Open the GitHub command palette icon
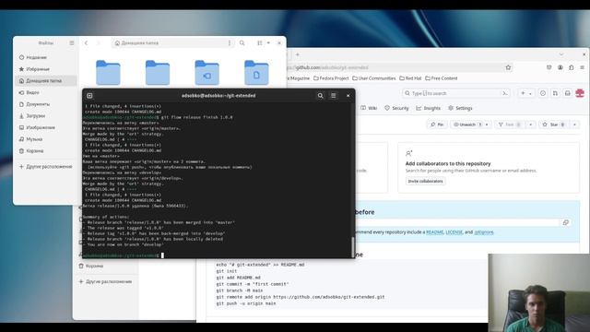 coord(505,93)
